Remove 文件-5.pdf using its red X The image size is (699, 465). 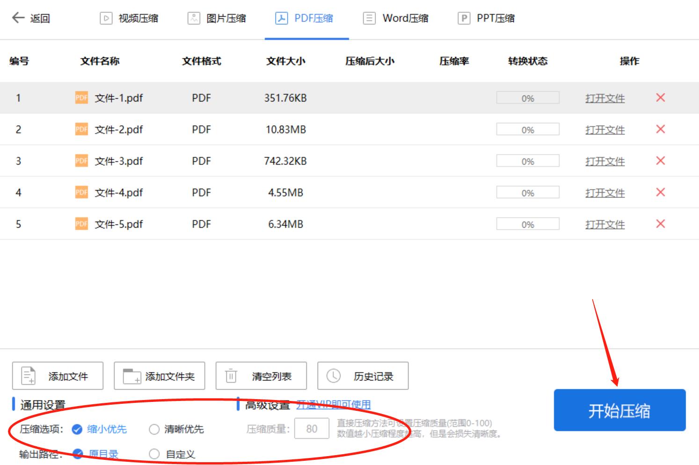[x=660, y=223]
